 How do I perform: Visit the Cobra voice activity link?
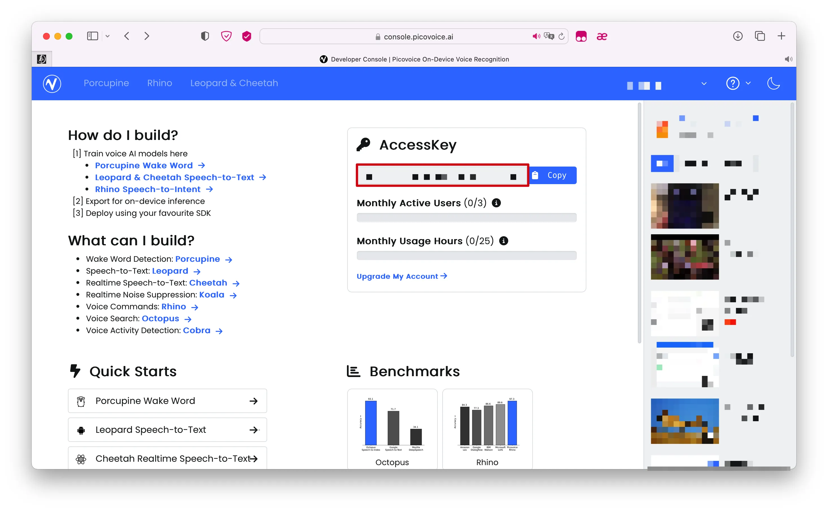(x=203, y=331)
